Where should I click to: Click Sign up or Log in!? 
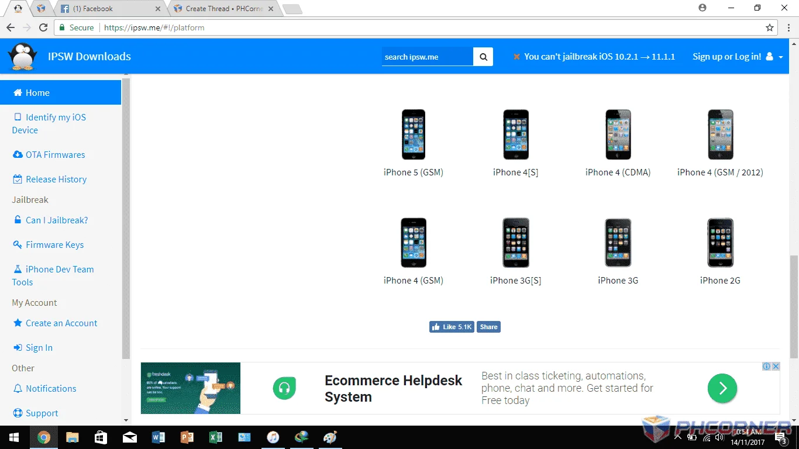click(727, 57)
